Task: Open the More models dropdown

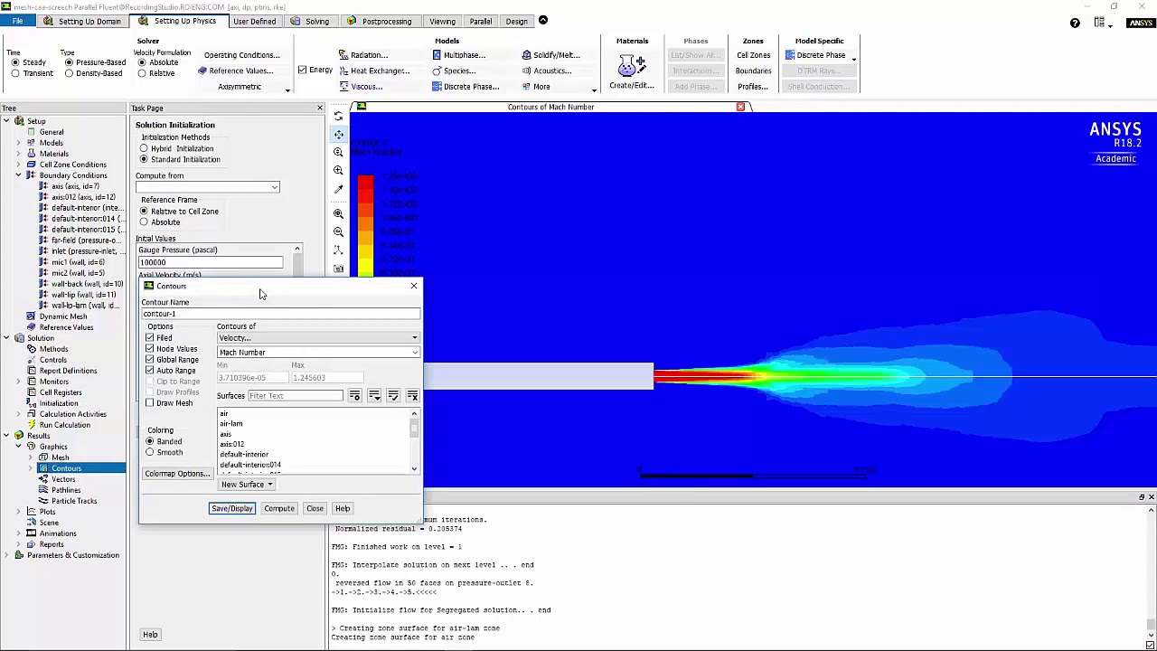Action: tap(541, 87)
